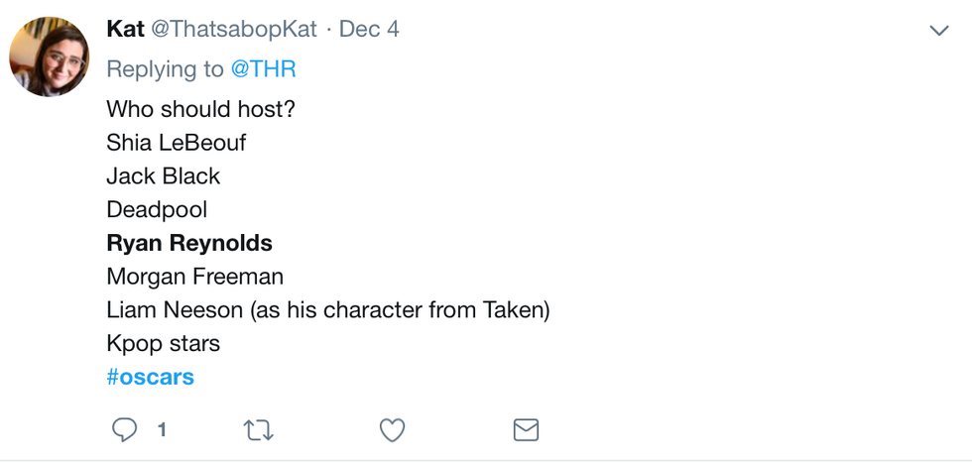Image resolution: width=972 pixels, height=463 pixels.
Task: Retweet Kat's tweet
Action: coord(258,429)
